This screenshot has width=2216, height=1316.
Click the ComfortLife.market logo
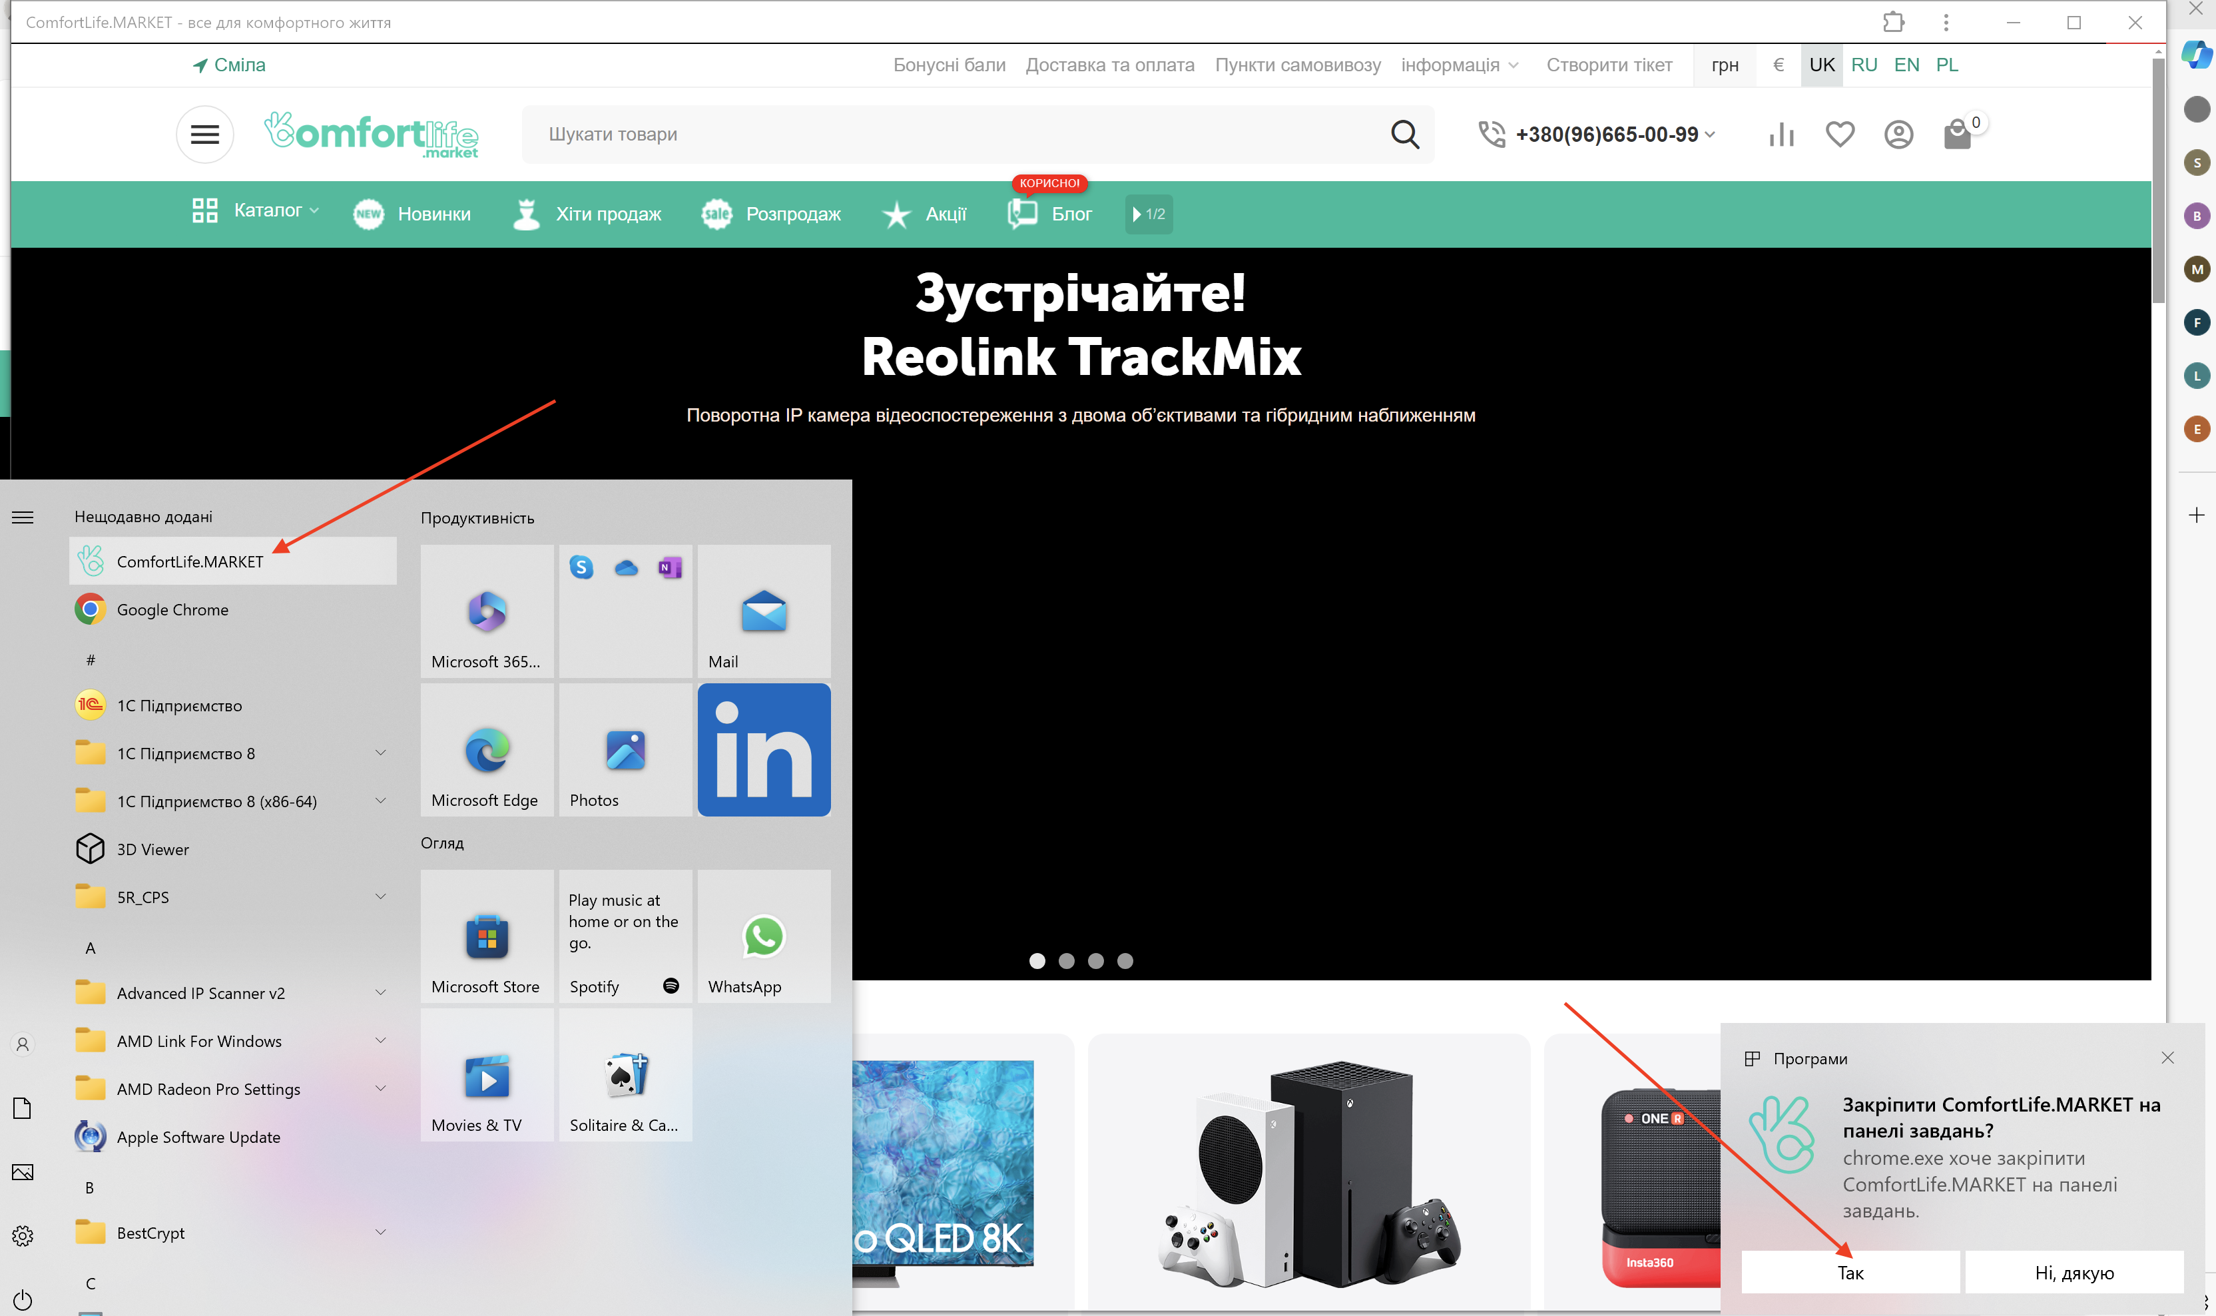pos(372,135)
